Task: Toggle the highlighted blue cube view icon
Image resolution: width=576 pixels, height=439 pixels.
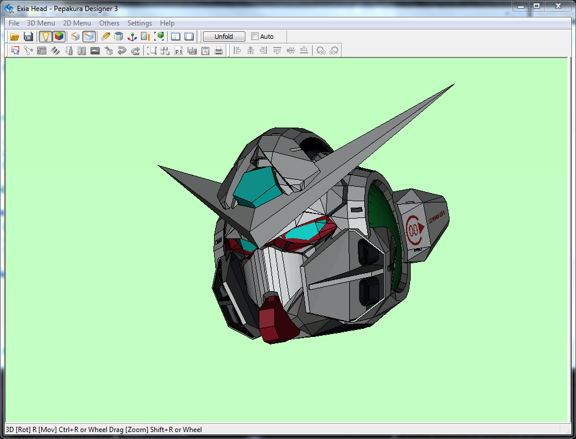Action: tap(89, 37)
